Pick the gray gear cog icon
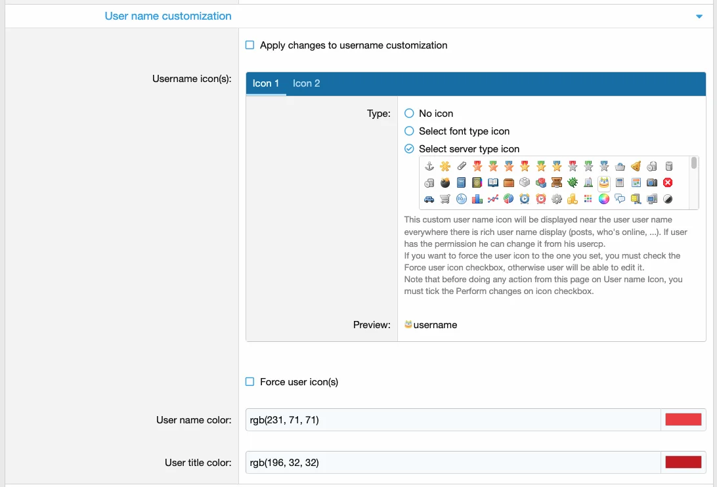This screenshot has width=717, height=487. pyautogui.click(x=557, y=199)
